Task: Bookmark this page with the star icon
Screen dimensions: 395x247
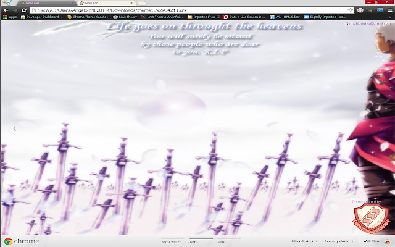Action: point(350,10)
